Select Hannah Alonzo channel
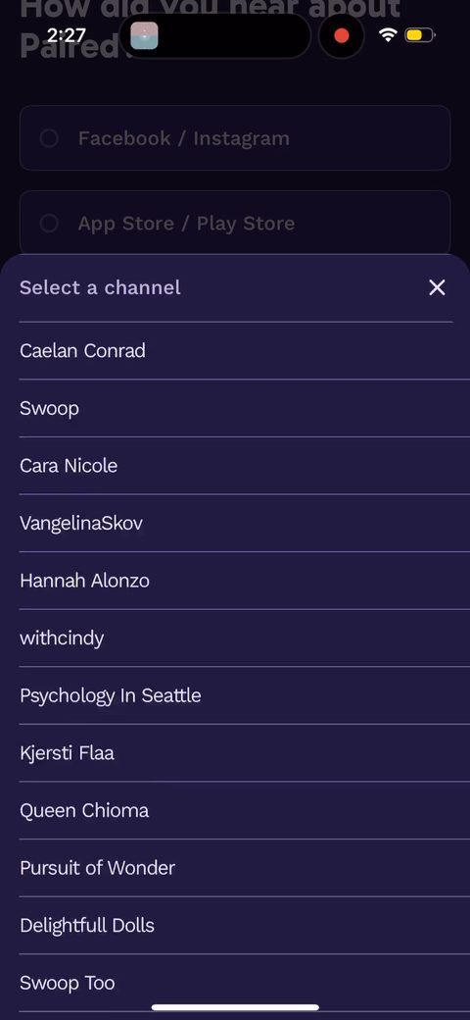The width and height of the screenshot is (470, 1020). (236, 581)
